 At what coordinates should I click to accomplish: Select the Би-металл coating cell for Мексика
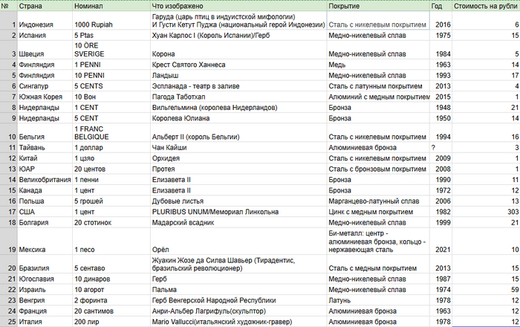[378, 242]
